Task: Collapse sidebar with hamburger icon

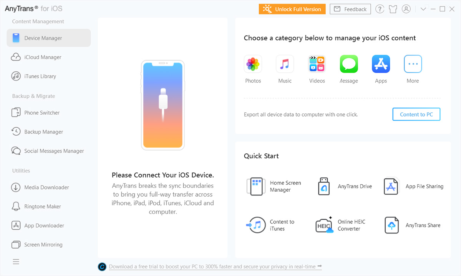Action: pyautogui.click(x=16, y=262)
